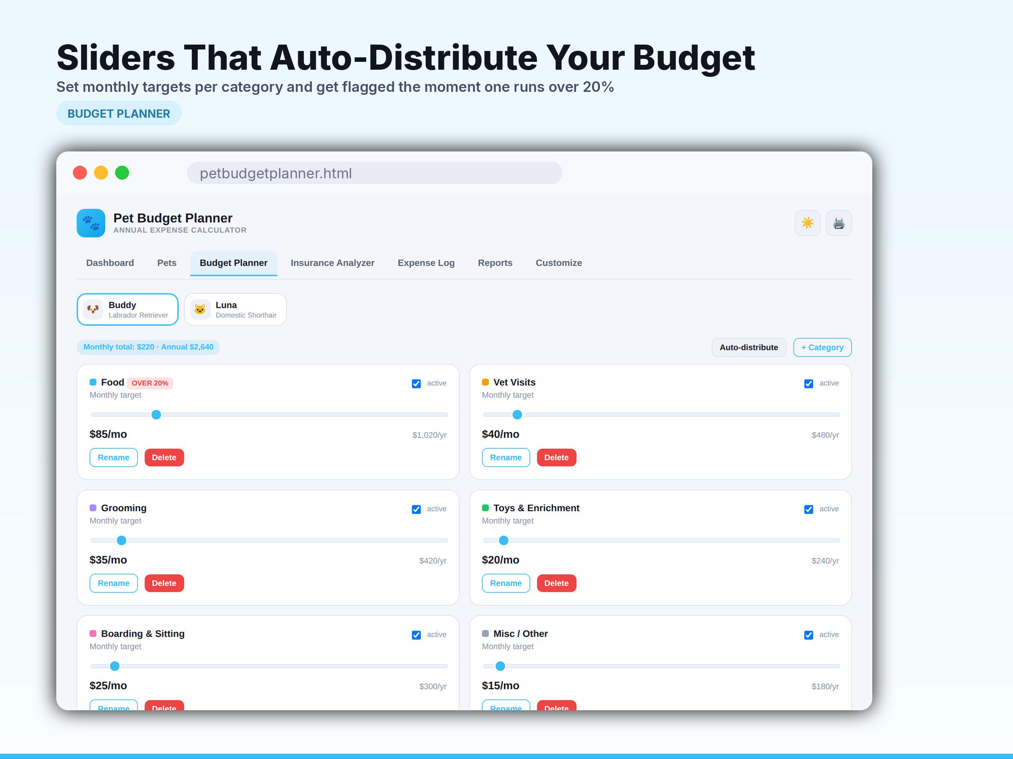This screenshot has width=1013, height=759.
Task: Switch to the Pets tab
Action: pos(167,263)
